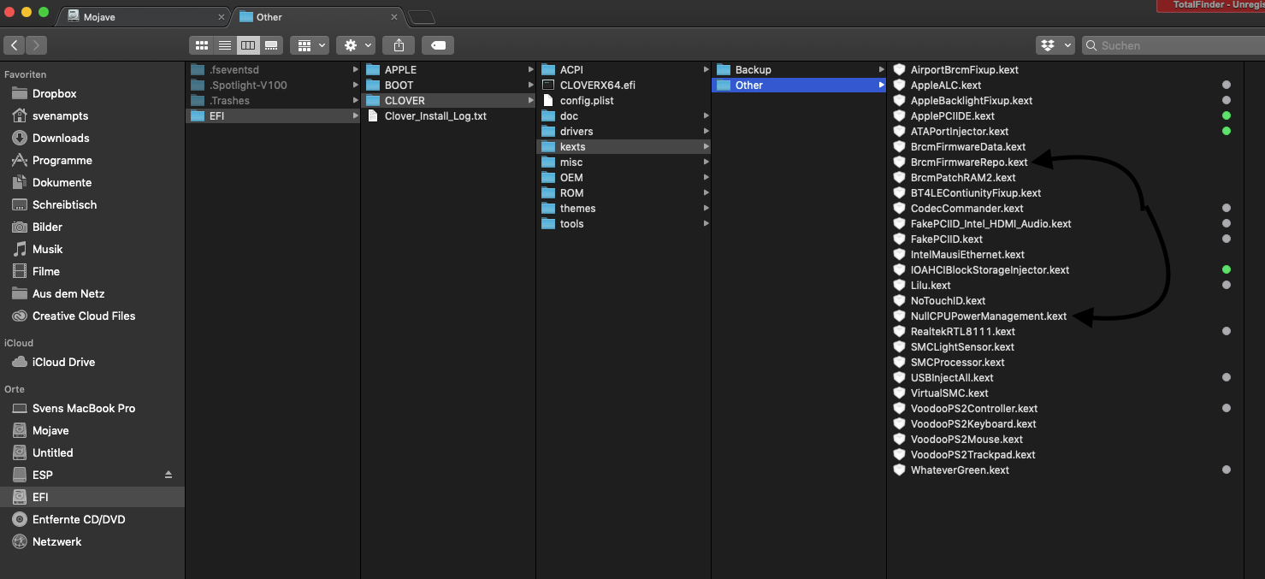This screenshot has height=579, width=1265.
Task: Expand the themes folder arrow
Action: click(706, 208)
